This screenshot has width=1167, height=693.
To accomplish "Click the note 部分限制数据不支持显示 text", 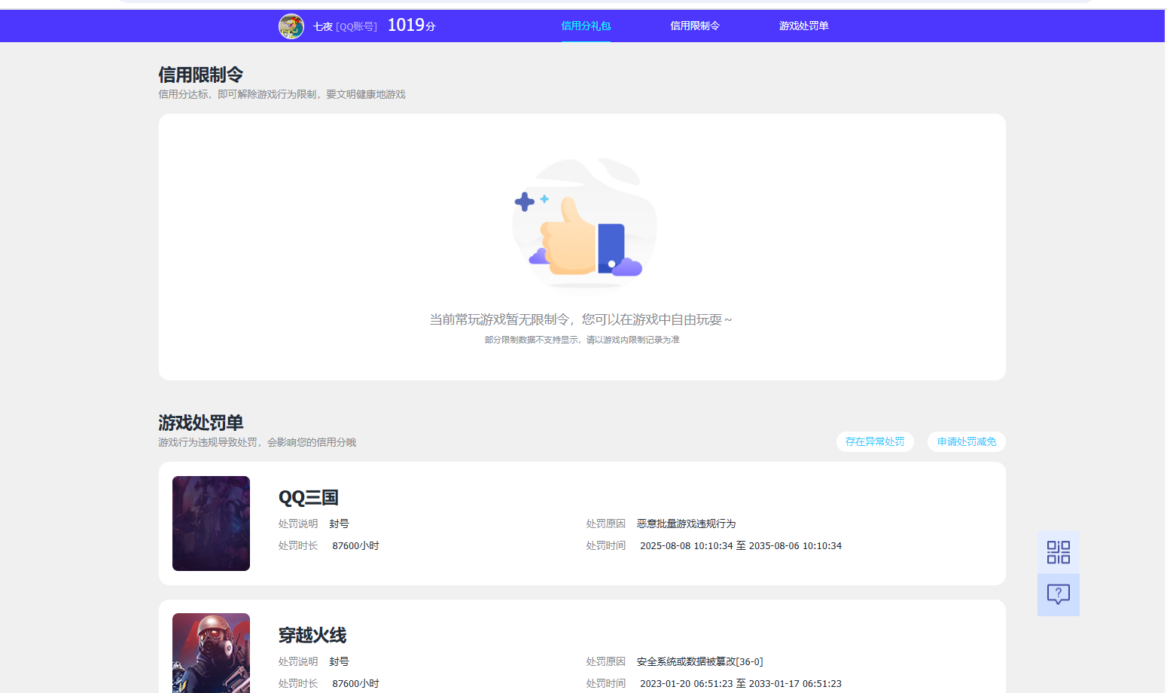I will pos(581,340).
